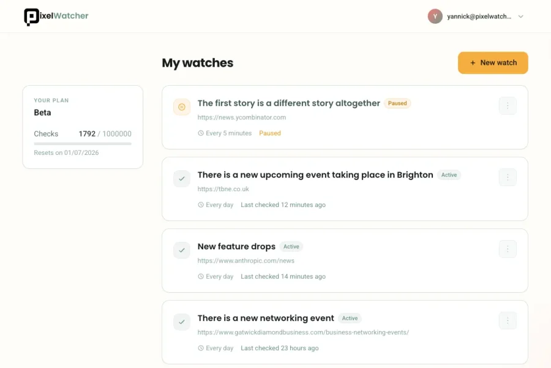Image resolution: width=551 pixels, height=368 pixels.
Task: Open 'The first story is a different story altogether'
Action: pyautogui.click(x=288, y=103)
